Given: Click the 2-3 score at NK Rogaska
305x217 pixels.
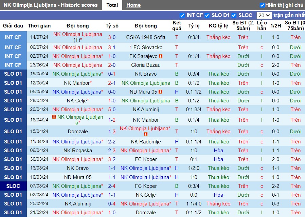Looking at the screenshot, I should [x=112, y=151].
